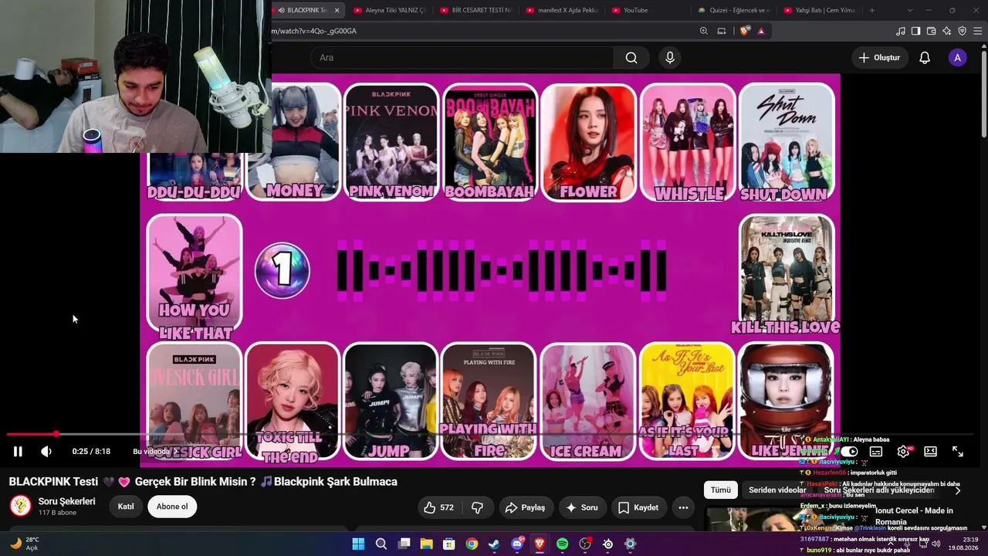Open Steam from the taskbar

(x=494, y=544)
